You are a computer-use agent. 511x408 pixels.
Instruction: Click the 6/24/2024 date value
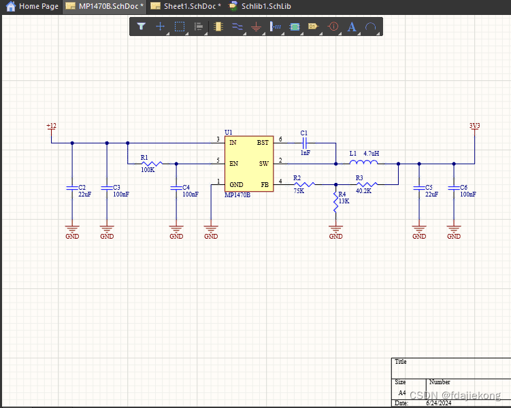(x=439, y=403)
